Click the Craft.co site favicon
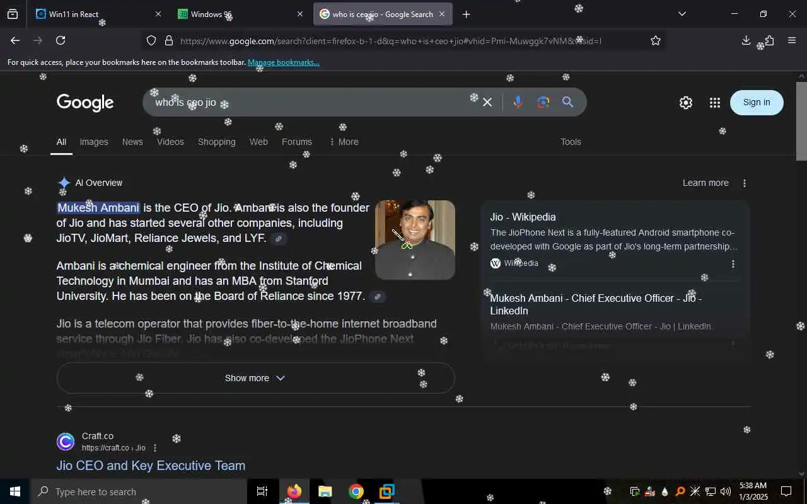 click(66, 442)
